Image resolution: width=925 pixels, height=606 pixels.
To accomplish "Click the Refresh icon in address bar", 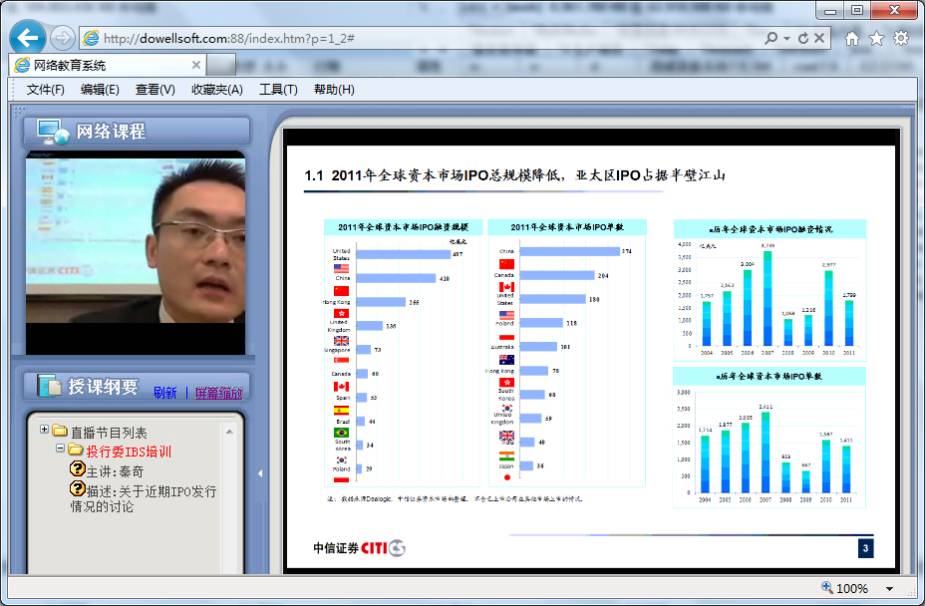I will coord(803,38).
